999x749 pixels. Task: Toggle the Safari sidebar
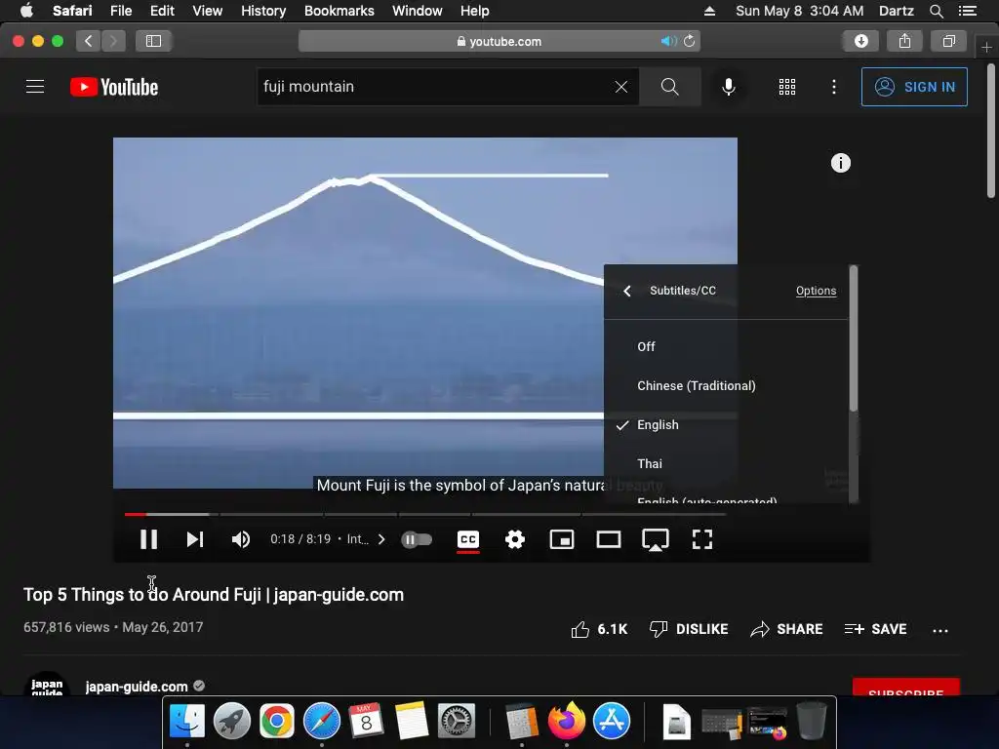point(153,41)
